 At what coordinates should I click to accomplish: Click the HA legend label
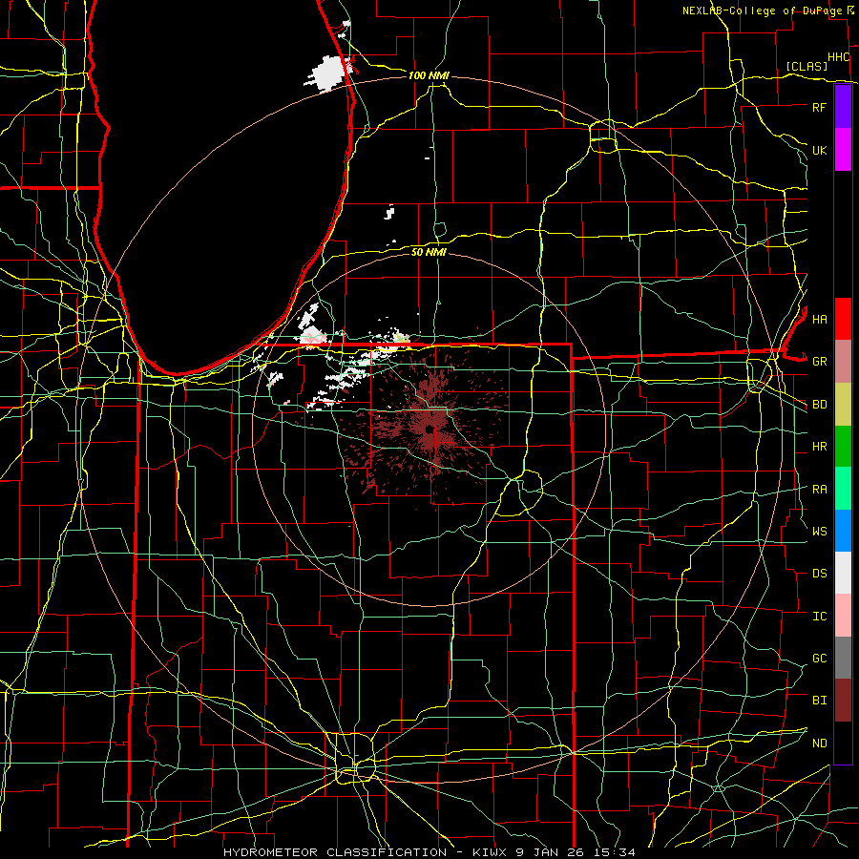click(x=819, y=319)
